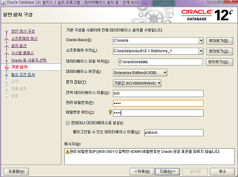Go to 설치 옵션 step
The width and height of the screenshot is (238, 177).
point(19,46)
